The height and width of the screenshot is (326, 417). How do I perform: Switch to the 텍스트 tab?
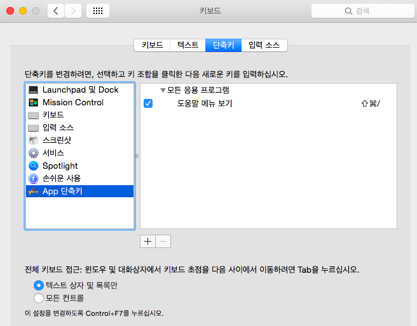188,45
